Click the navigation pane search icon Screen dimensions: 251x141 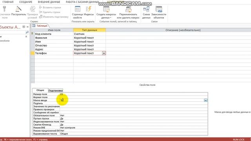27,32
